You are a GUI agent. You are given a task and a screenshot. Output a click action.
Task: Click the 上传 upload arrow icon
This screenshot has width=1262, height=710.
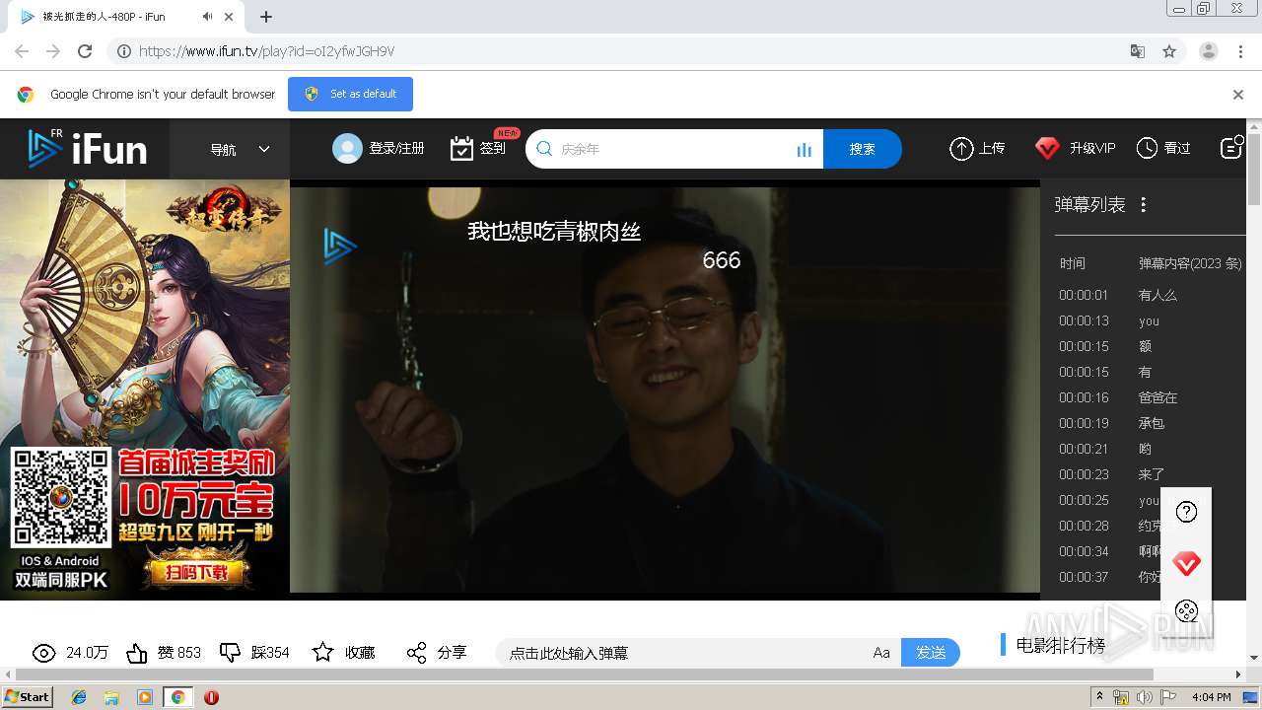tap(961, 149)
